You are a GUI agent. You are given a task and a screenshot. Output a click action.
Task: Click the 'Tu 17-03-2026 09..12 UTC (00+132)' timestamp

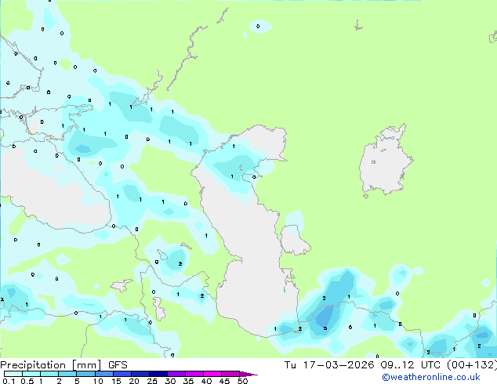point(390,365)
